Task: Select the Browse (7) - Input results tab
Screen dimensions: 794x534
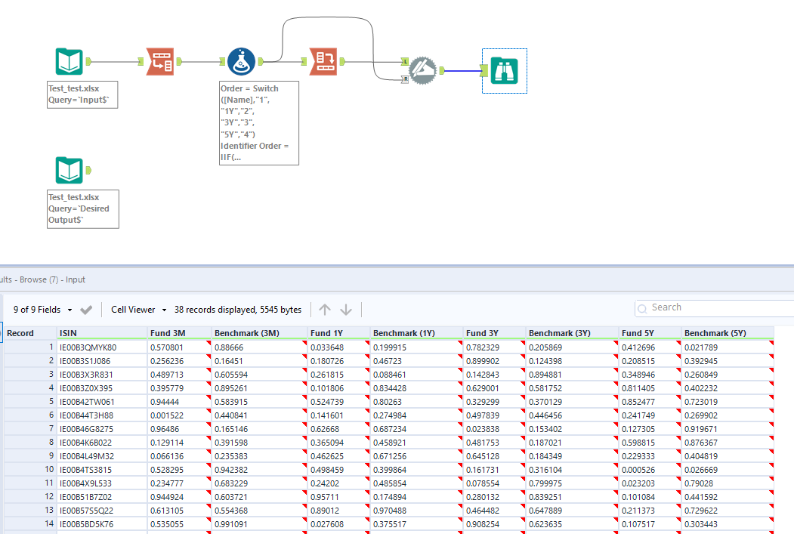Action: pos(45,279)
